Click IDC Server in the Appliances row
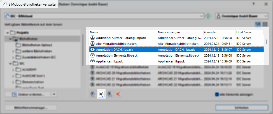Viewport: 273px width, 114px height. (x=244, y=61)
